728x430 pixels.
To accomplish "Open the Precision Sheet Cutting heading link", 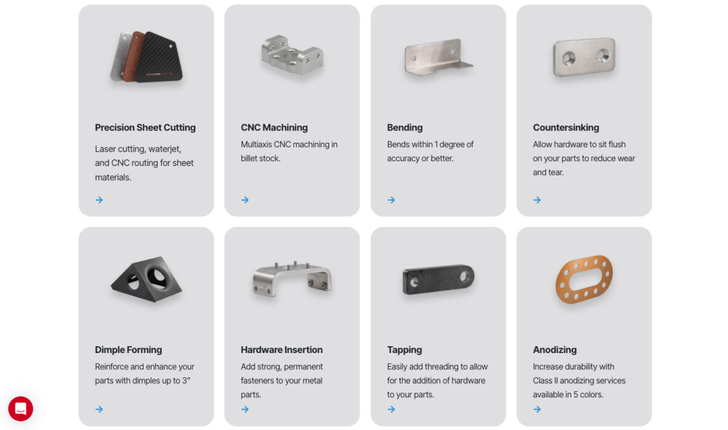I will pos(145,127).
